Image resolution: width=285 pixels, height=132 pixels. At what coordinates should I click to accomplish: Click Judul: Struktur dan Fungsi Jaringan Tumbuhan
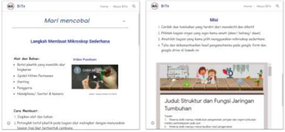point(209,105)
